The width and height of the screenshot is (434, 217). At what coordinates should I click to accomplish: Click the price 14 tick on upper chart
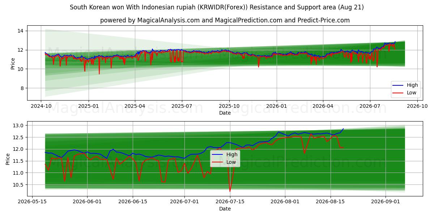click(21, 31)
